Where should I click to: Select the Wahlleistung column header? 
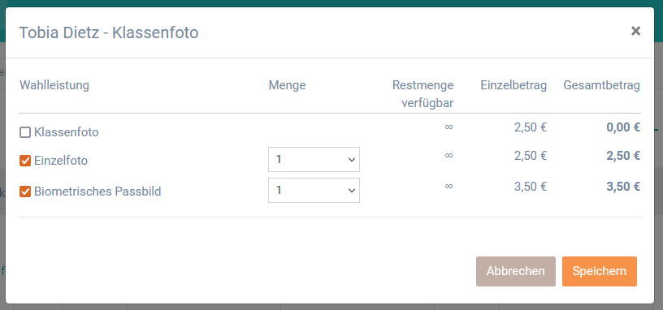[x=54, y=85]
